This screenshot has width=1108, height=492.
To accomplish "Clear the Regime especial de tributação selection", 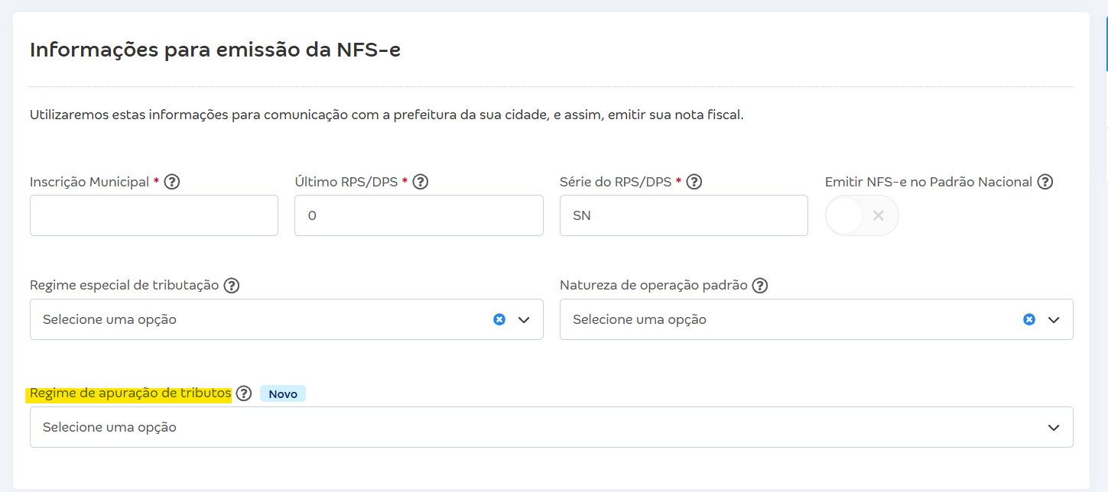I will coord(499,319).
